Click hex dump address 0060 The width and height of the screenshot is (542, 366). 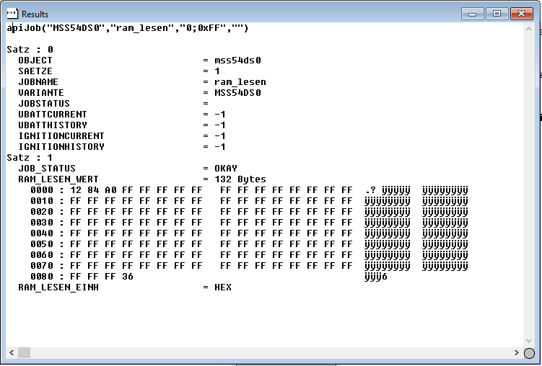(x=42, y=255)
